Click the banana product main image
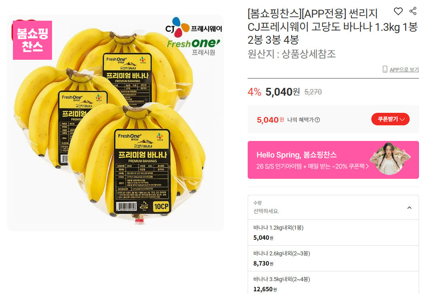439x294 pixels. click(115, 123)
